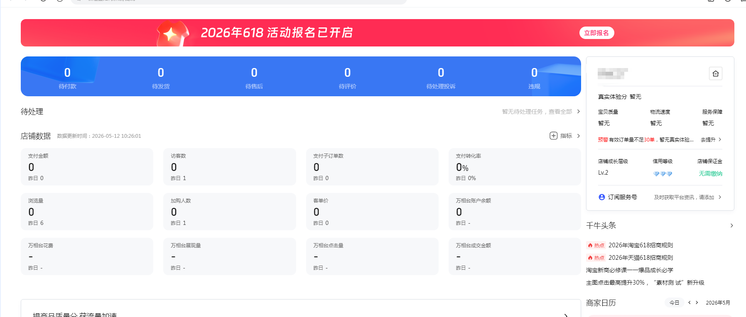Screen dimensions: 746x317
Task: Open 2026年淘宝618招商规则 headline
Action: [x=640, y=245]
